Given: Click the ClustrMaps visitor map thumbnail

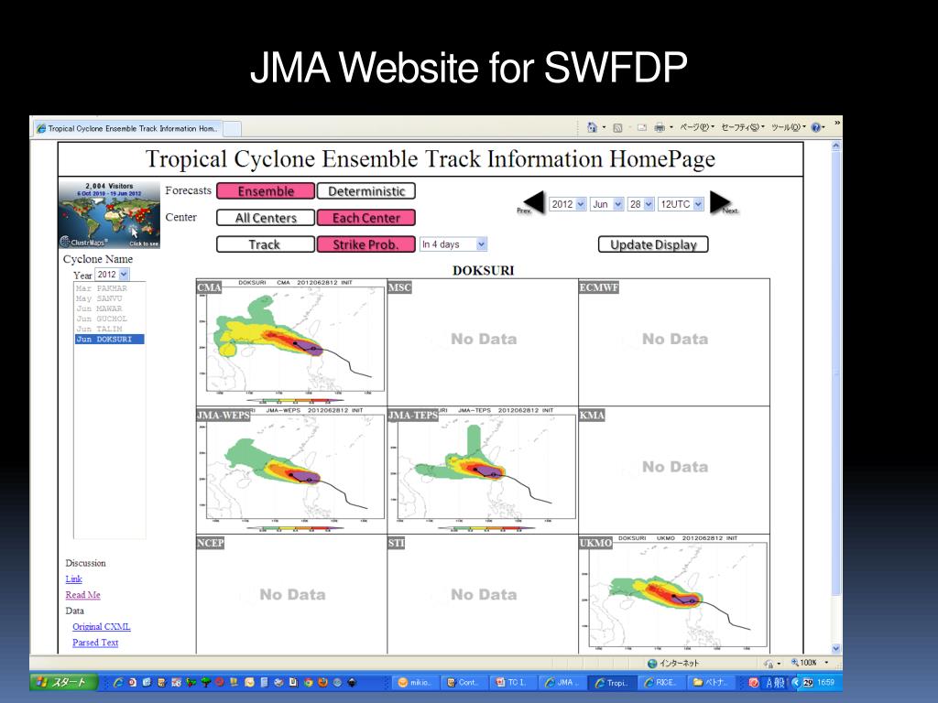Looking at the screenshot, I should click(x=110, y=214).
